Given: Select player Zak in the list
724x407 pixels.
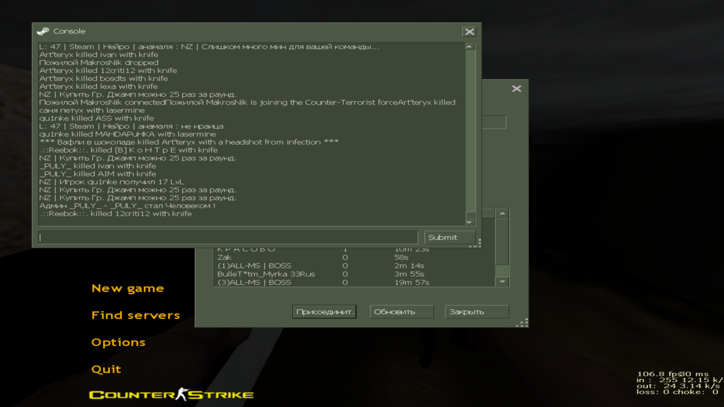Looking at the screenshot, I should [x=224, y=257].
